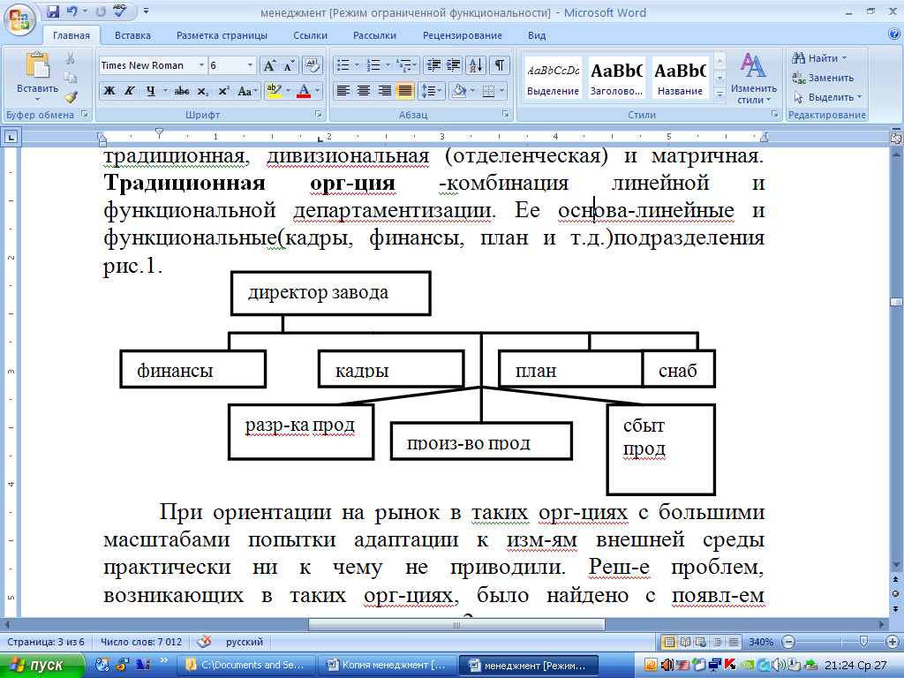Click Заменить (Replace) button
The width and height of the screenshot is (904, 678).
(824, 78)
